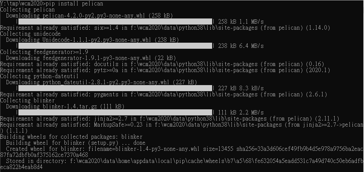Click the '238 kB 6.4 MB/s' speed text
Image resolution: width=364 pixels, height=172 pixels.
click(241, 46)
